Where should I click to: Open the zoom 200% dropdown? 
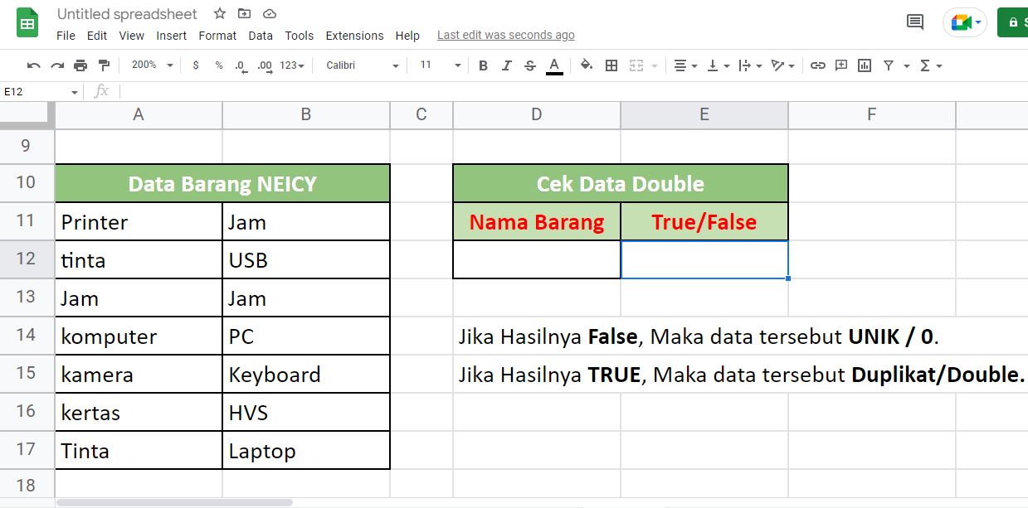152,65
